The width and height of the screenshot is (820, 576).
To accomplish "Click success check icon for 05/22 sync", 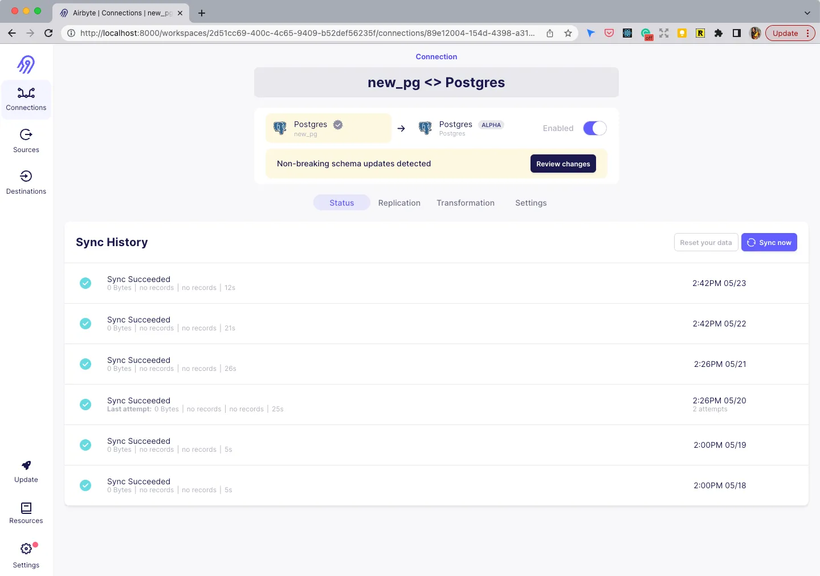I will 85,324.
